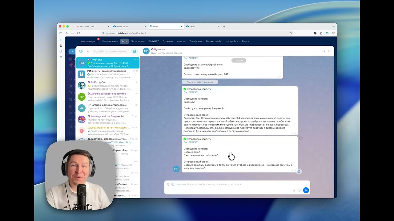Viewport: 394px width, 221px height.
Task: Open the sparkle icon in the browser sidebar
Action: 61,40
